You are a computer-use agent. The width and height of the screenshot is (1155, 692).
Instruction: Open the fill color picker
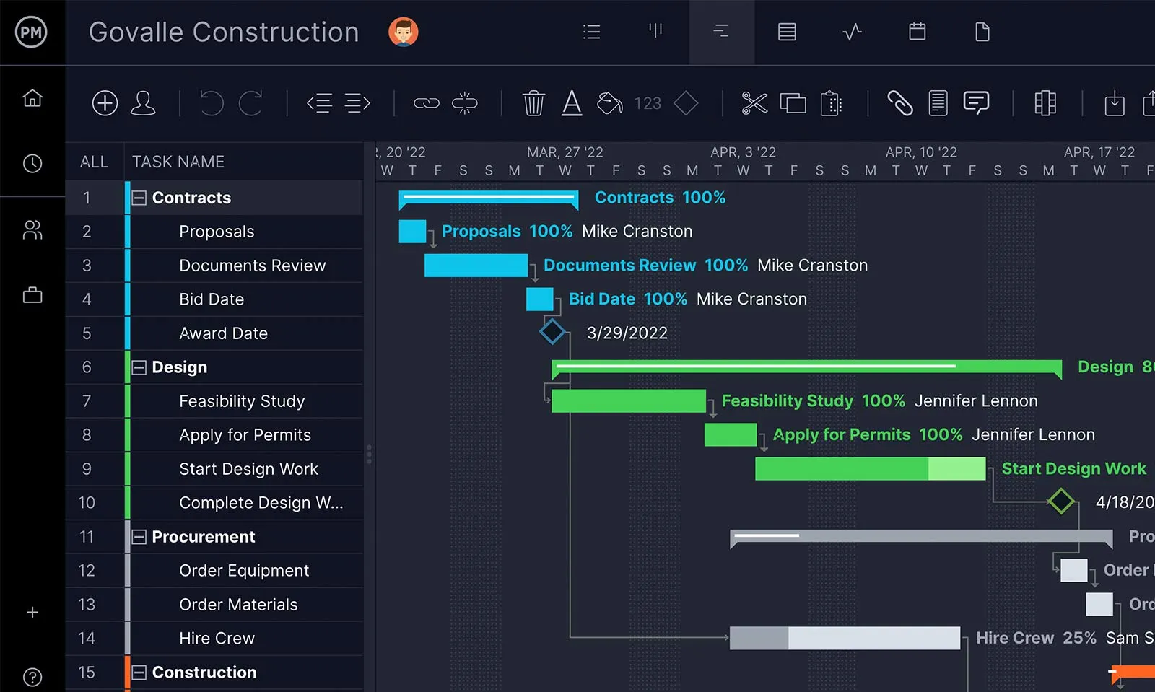point(609,102)
